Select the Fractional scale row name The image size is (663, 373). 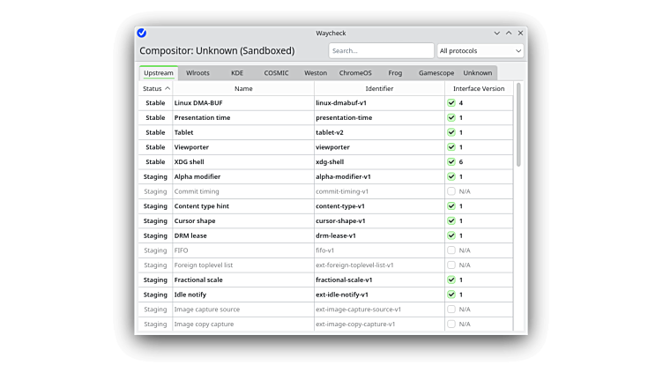click(x=197, y=280)
